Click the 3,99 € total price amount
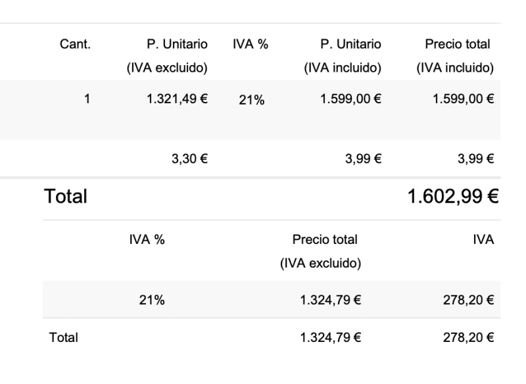This screenshot has width=526, height=384. tap(475, 158)
